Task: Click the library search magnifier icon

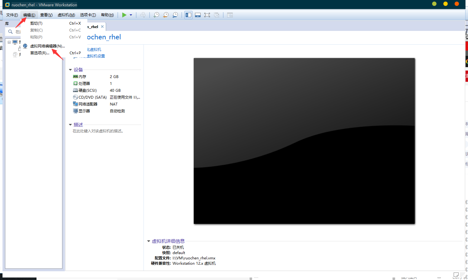Action: (x=10, y=32)
